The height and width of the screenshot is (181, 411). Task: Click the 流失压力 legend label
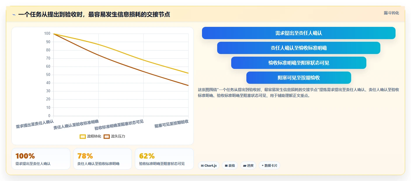tap(118, 136)
